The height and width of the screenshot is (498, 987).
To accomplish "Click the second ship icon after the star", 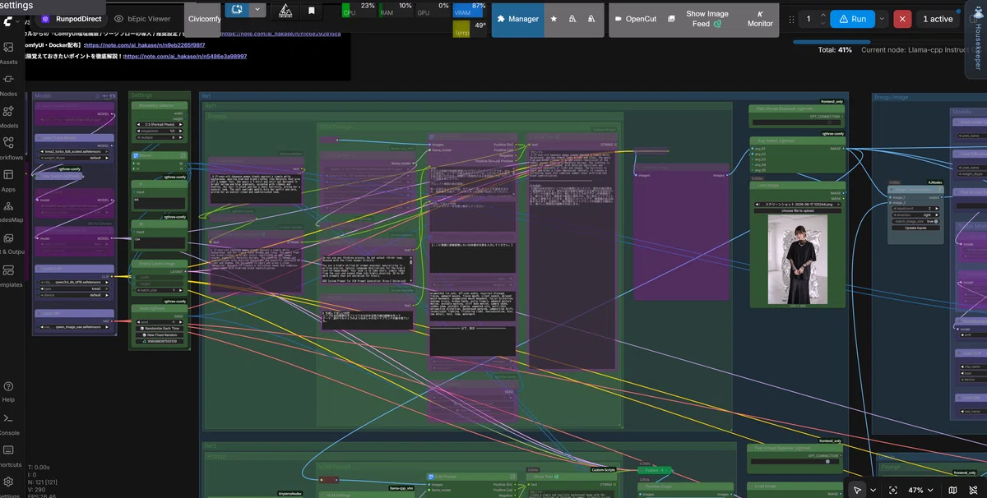I will [x=590, y=18].
